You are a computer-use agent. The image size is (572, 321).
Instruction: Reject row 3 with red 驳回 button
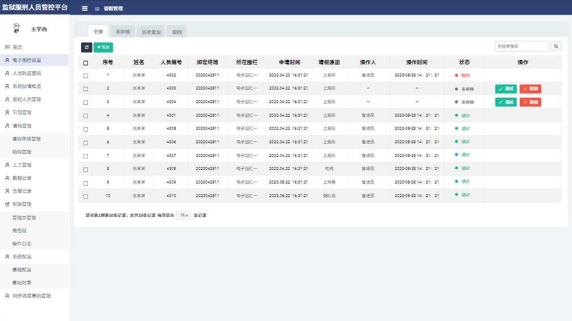point(530,102)
